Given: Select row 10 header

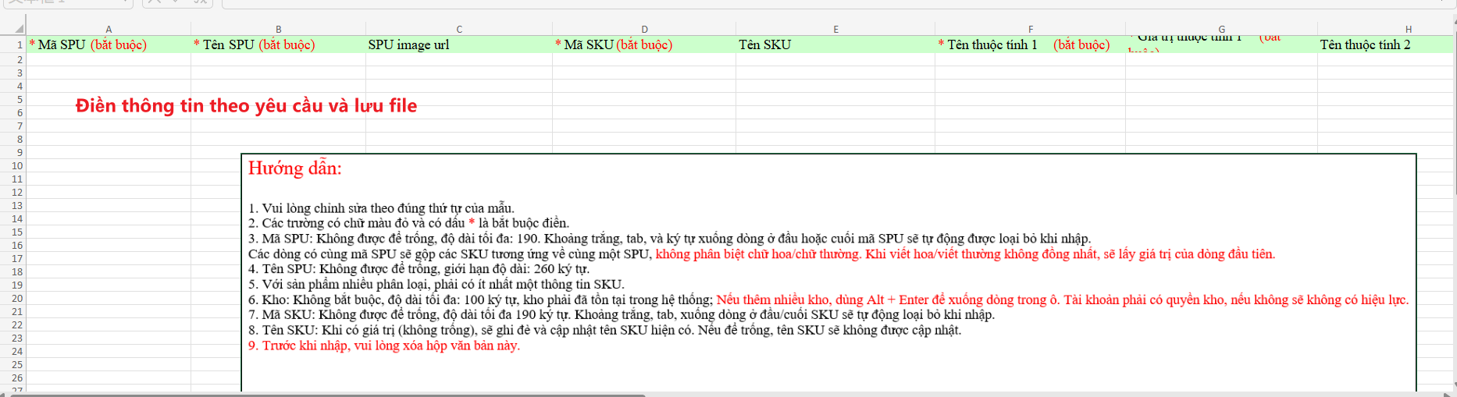Looking at the screenshot, I should point(17,166).
